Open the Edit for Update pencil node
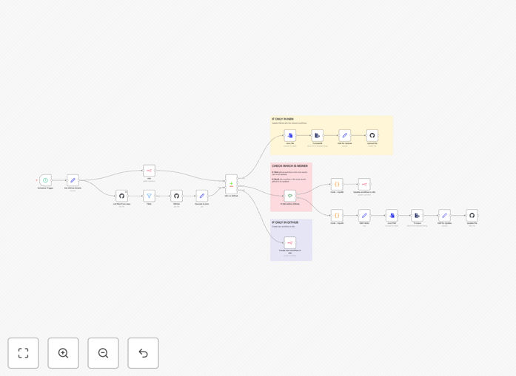The height and width of the screenshot is (376, 516). pos(444,216)
